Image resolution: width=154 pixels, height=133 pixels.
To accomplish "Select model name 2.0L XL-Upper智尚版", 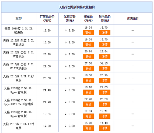I will coord(18,114).
